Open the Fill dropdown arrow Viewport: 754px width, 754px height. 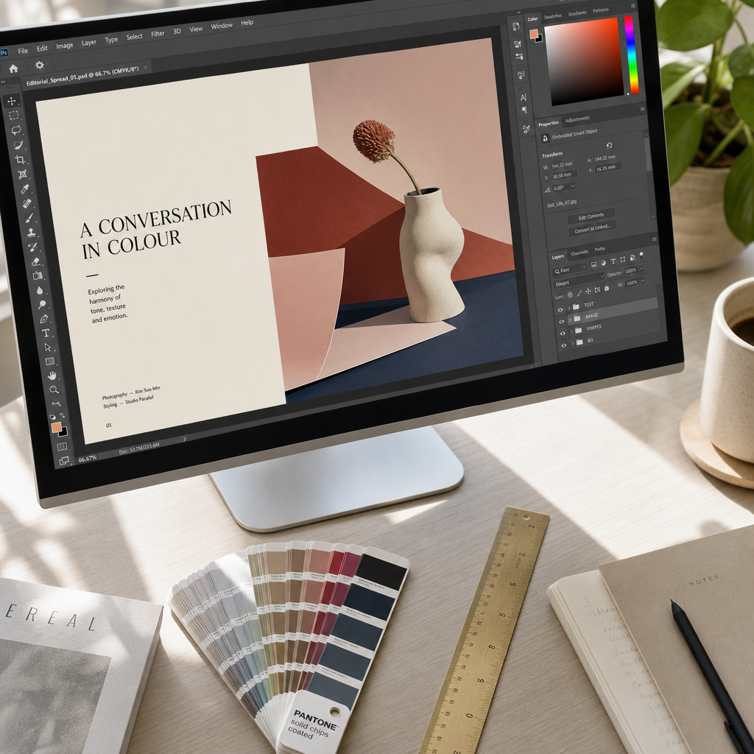(643, 281)
